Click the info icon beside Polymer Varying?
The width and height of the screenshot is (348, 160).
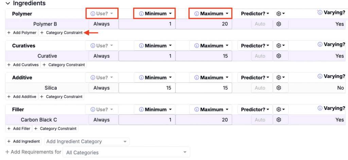320,13
